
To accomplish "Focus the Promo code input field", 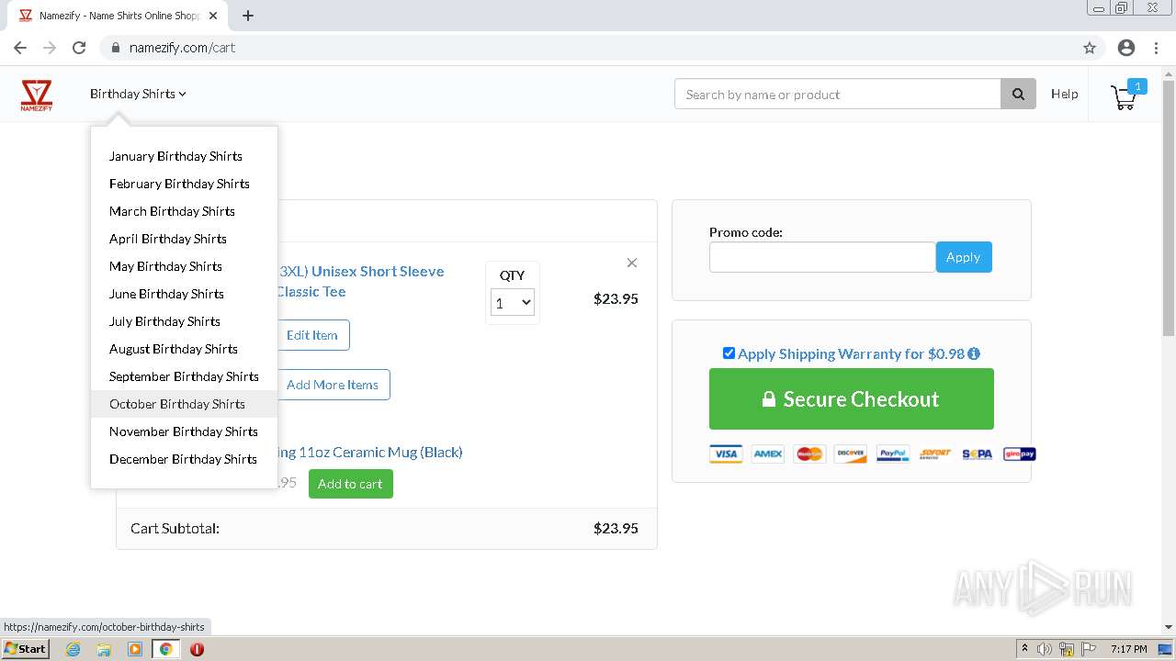I will point(822,257).
